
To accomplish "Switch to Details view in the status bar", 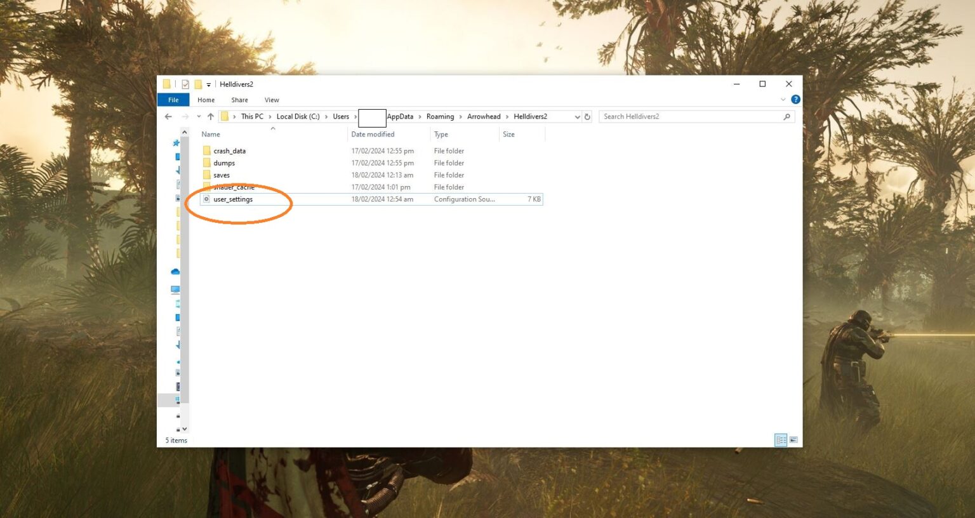I will (x=781, y=440).
